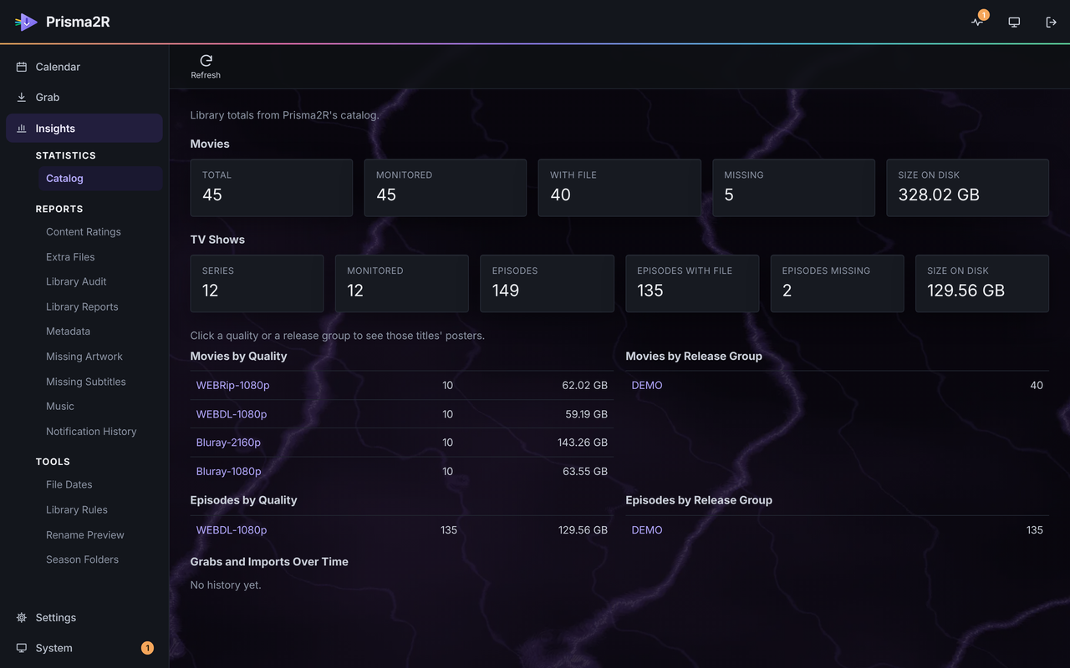Click the System monitor icon in sidebar
This screenshot has height=668, width=1070.
[22, 648]
